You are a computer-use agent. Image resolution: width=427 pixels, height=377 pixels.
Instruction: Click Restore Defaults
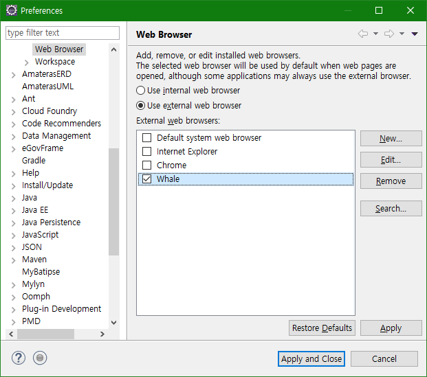coord(322,328)
